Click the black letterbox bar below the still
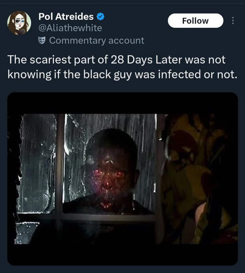Image resolution: width=245 pixels, height=273 pixels. (x=122, y=254)
